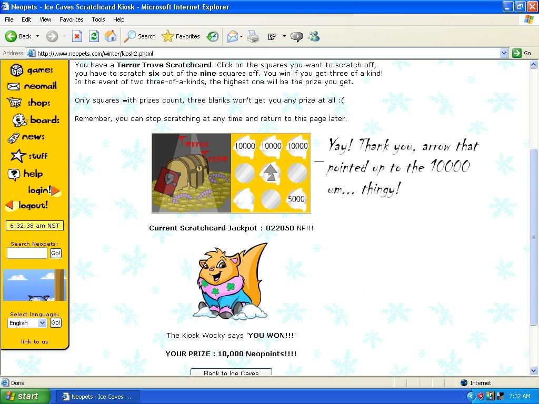Open the Favorites menu
Image resolution: width=539 pixels, height=404 pixels.
[72, 19]
